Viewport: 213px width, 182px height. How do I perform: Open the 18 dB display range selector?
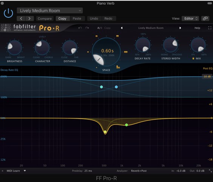pos(207,77)
